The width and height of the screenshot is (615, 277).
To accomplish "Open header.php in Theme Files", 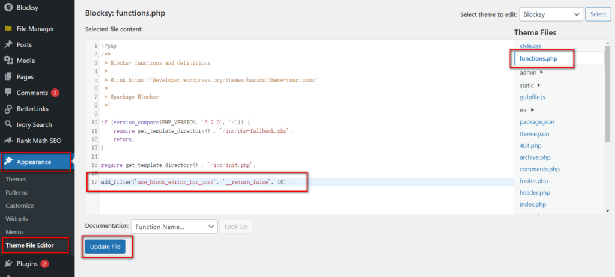I will (535, 193).
